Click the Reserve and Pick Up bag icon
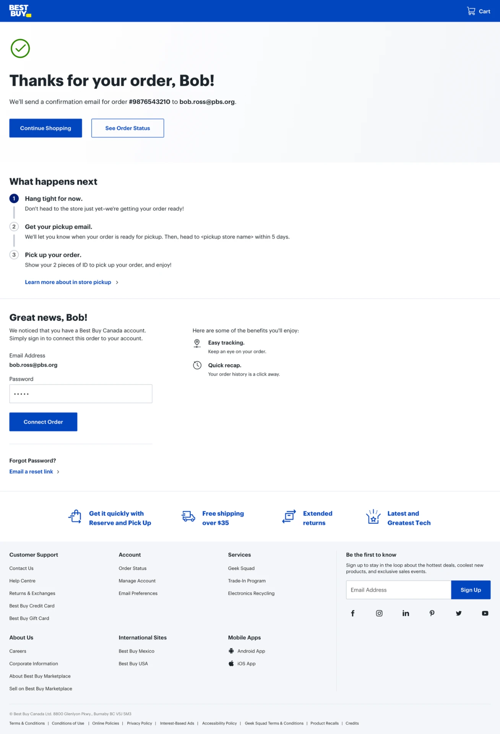The width and height of the screenshot is (500, 734). [x=75, y=516]
